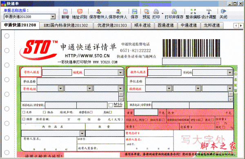Open first 收件地址 province dropdown
Image resolution: width=245 pixels, height=159 pixels.
pyautogui.click(x=169, y=88)
